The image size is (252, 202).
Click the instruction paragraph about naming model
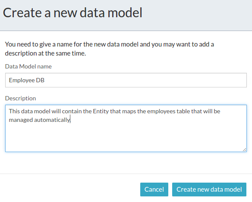click(110, 49)
